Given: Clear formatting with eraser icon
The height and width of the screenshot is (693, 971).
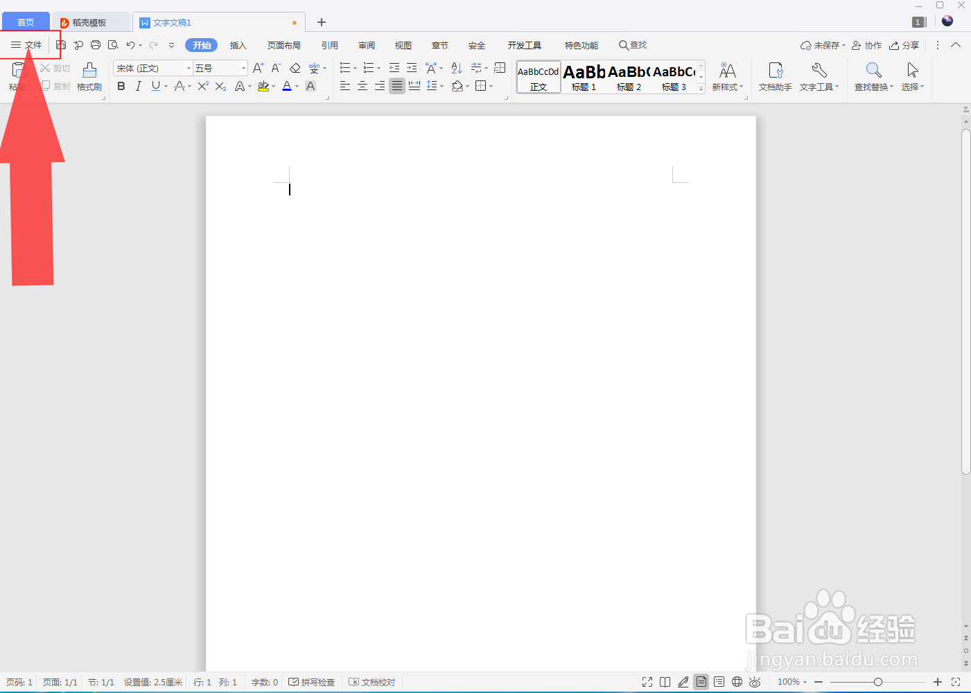Looking at the screenshot, I should [x=295, y=68].
